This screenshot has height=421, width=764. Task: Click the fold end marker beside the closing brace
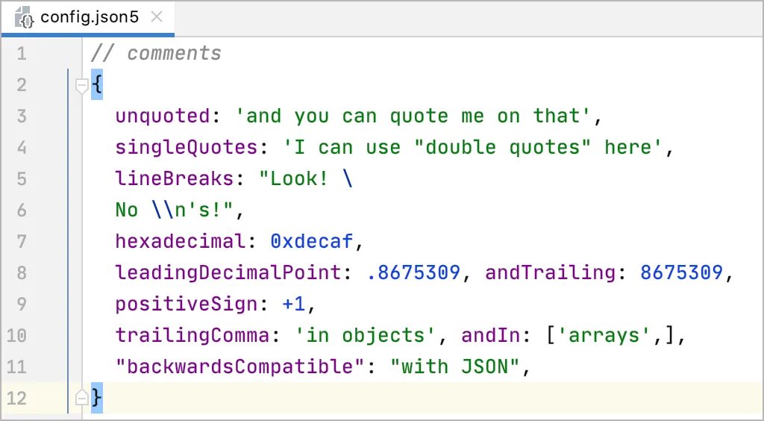[82, 399]
